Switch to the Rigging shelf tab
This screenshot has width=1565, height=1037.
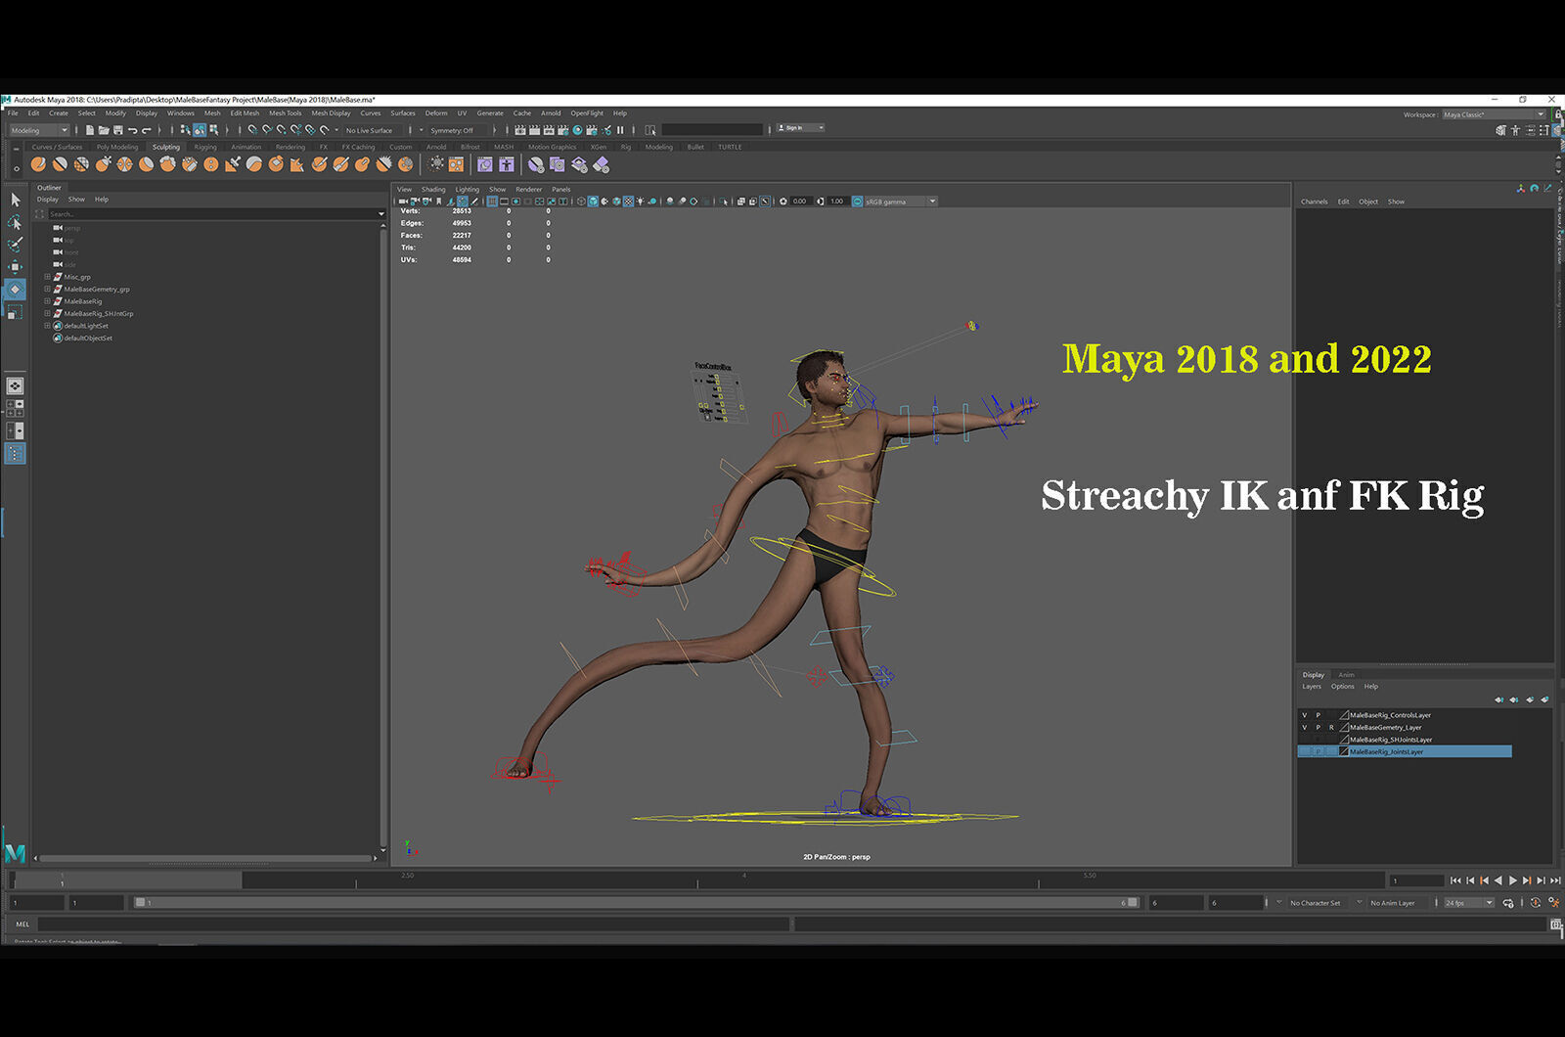[205, 147]
